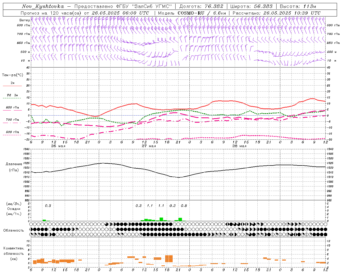Select the Высота: 113м field
This screenshot has width=341, height=272.
[x=298, y=6]
